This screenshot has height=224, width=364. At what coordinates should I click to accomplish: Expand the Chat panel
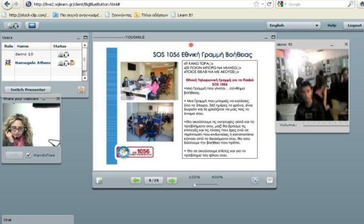[38, 219]
